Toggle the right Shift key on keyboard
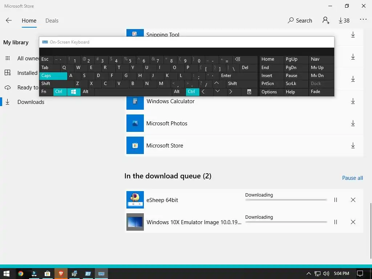Image resolution: width=372 pixels, height=279 pixels. [242, 84]
